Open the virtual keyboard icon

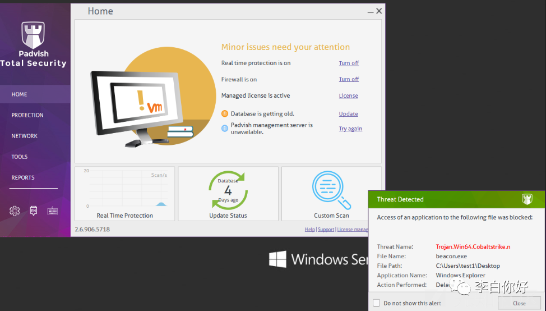click(53, 211)
